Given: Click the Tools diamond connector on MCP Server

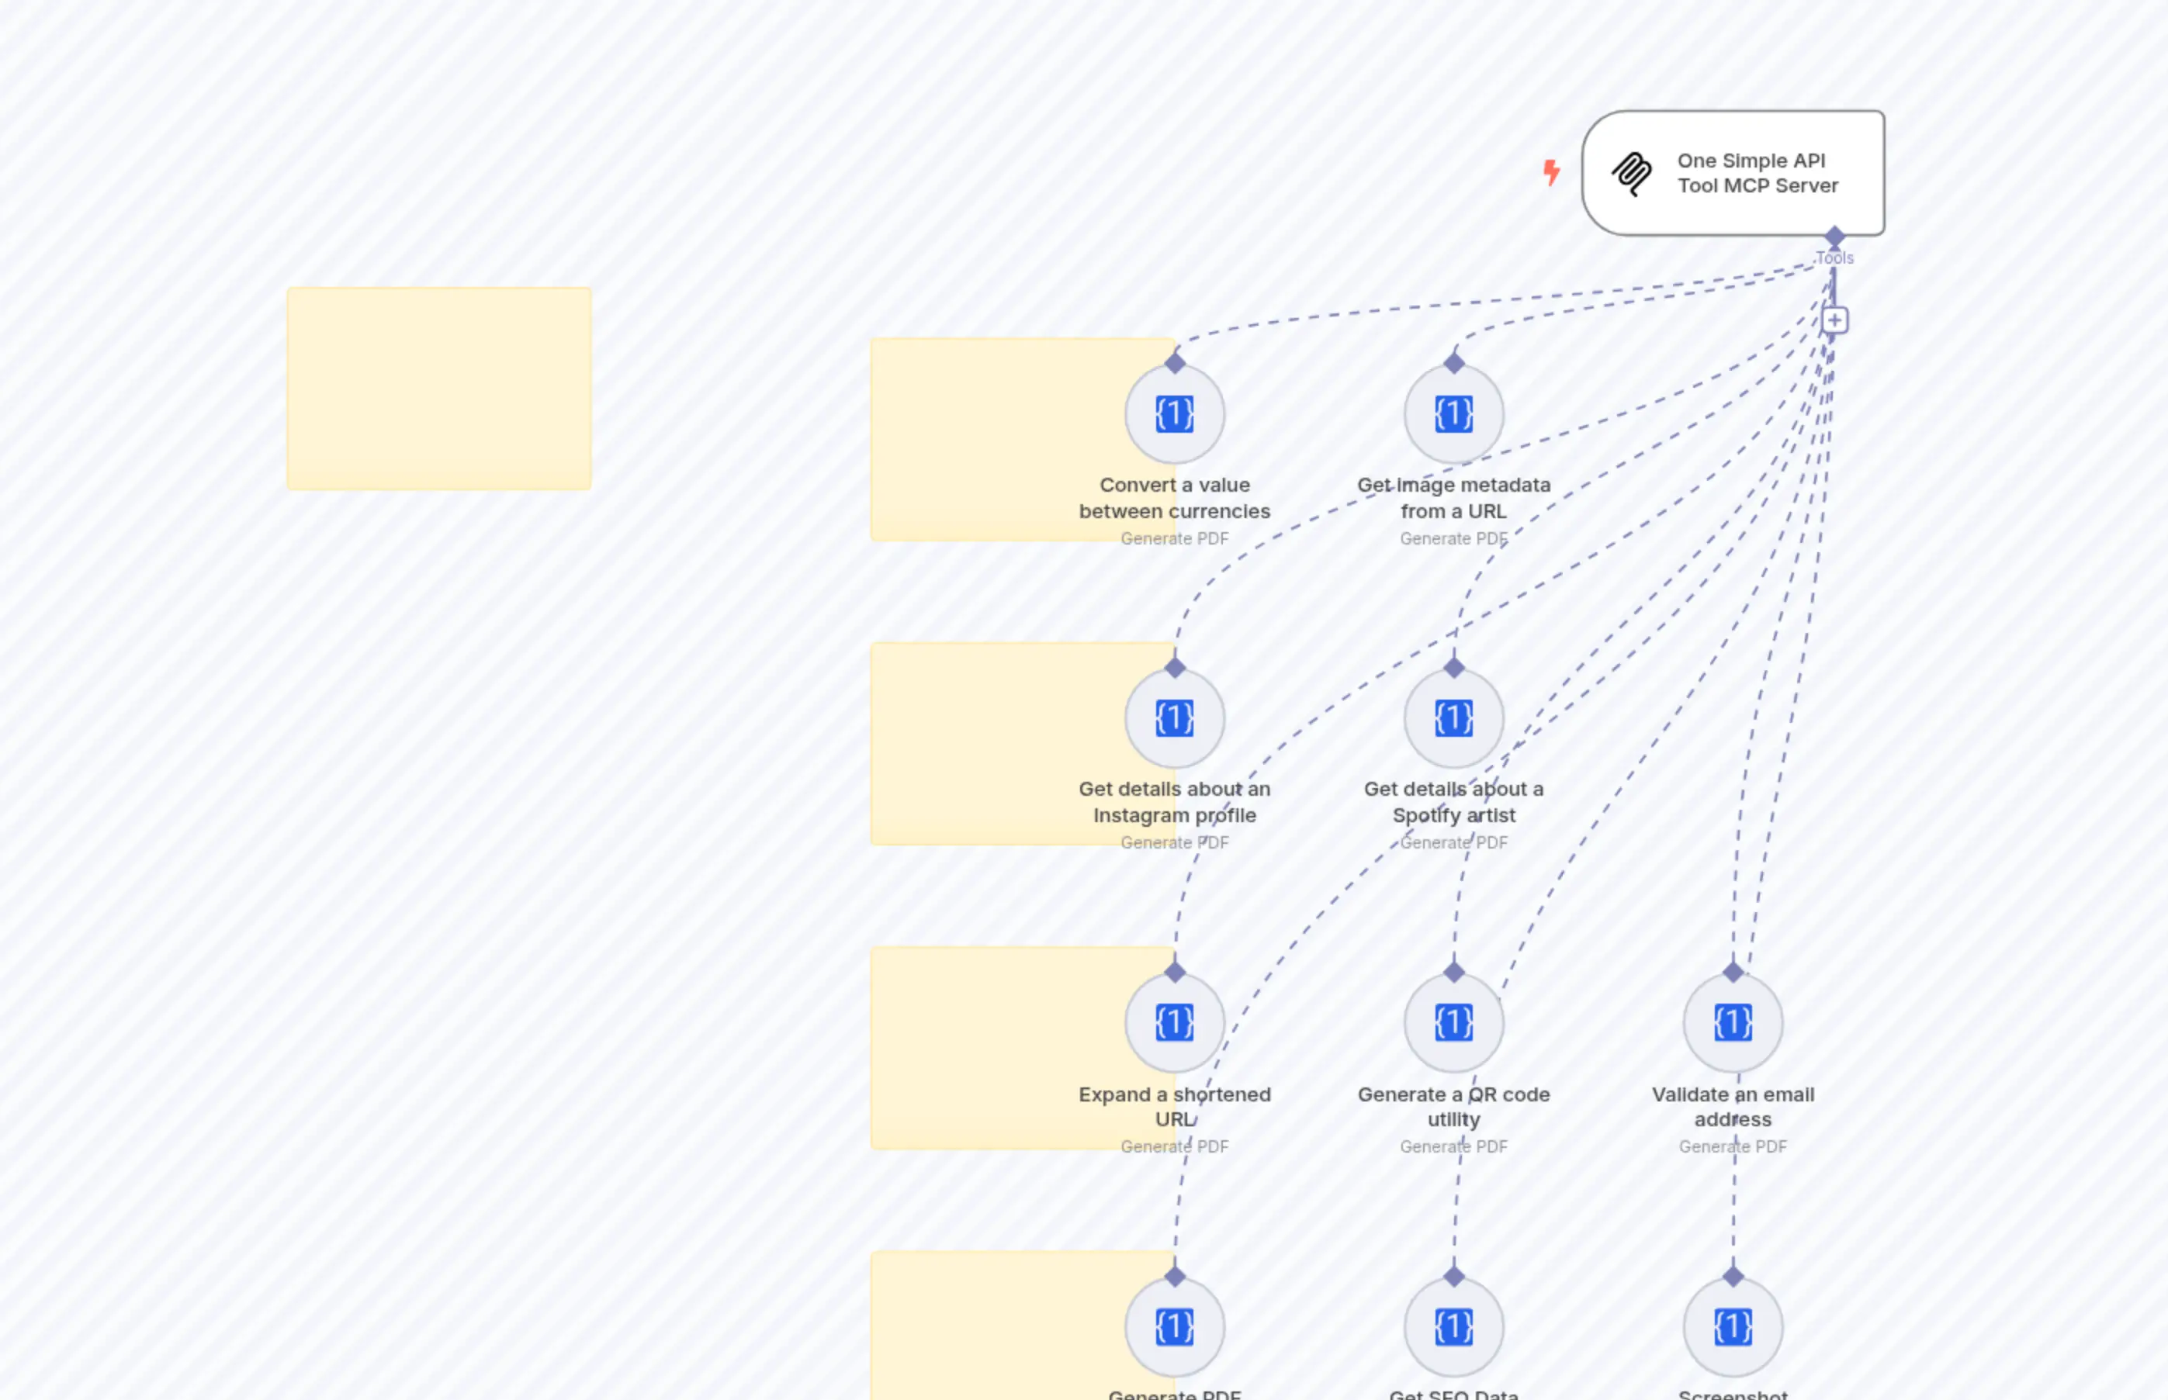Looking at the screenshot, I should tap(1834, 237).
